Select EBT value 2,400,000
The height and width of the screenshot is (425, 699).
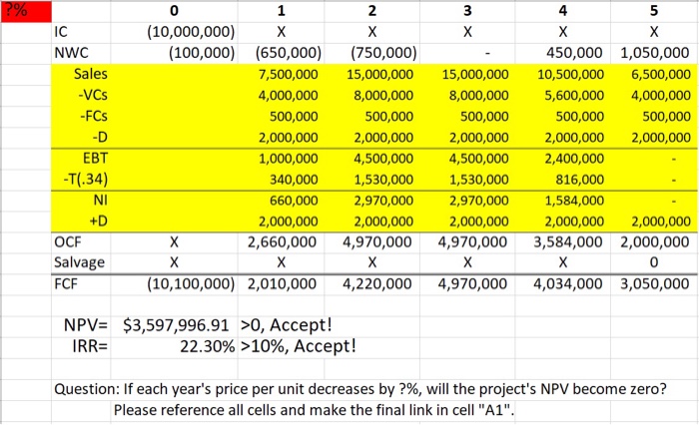coord(574,159)
